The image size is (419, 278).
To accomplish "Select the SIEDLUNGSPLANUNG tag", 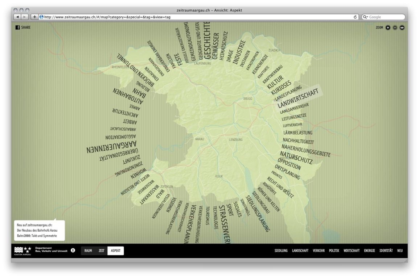I will tap(258, 214).
